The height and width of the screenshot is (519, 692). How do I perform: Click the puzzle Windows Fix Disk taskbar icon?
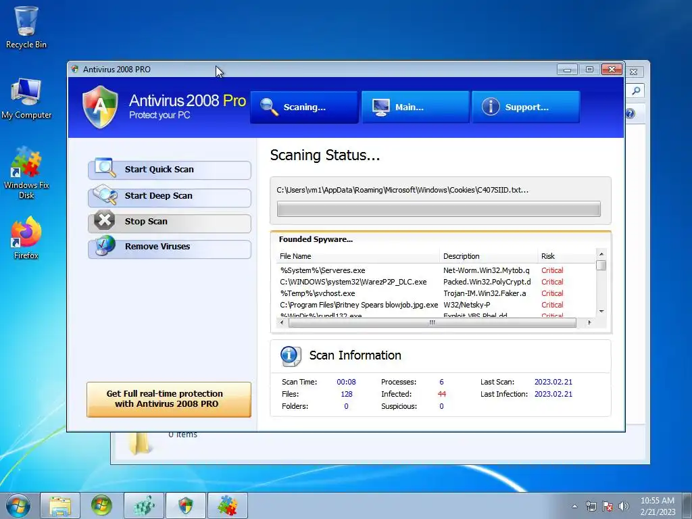228,505
